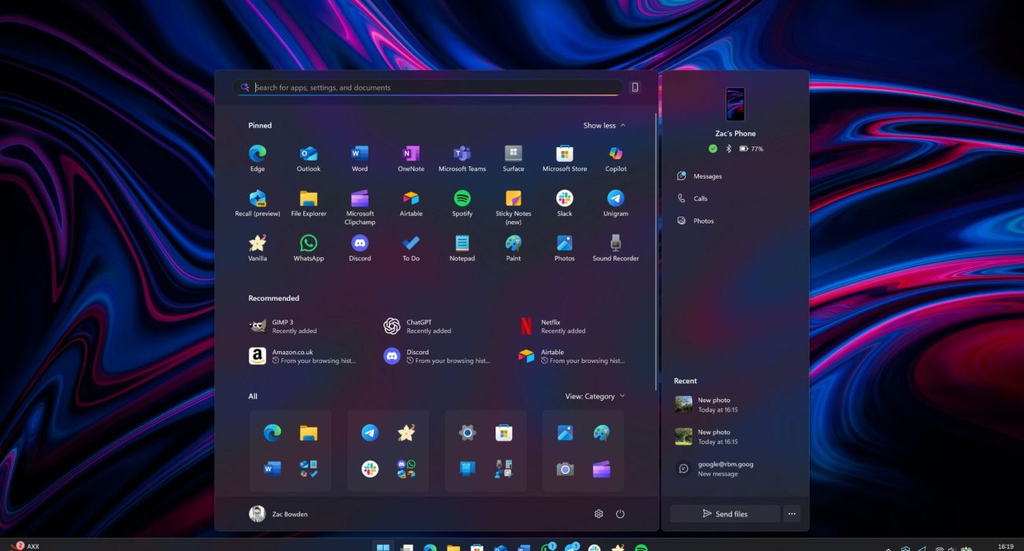Screen dimensions: 1024x551
Task: Open Calls in the phone panel
Action: pyautogui.click(x=700, y=198)
